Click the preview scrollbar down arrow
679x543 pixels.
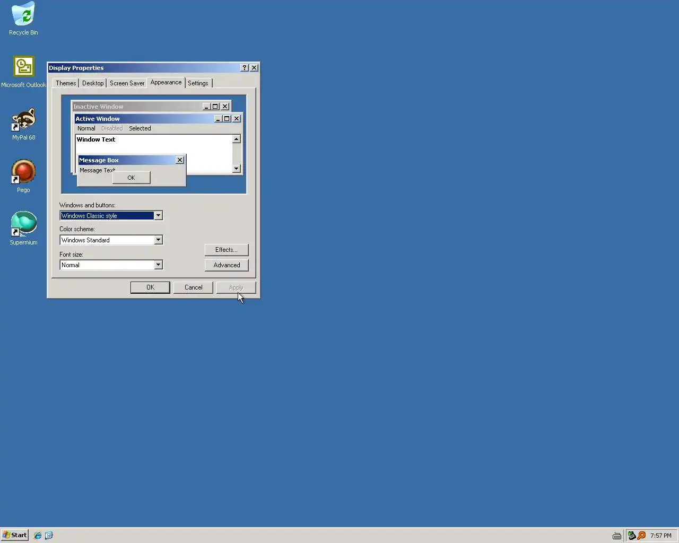(237, 169)
